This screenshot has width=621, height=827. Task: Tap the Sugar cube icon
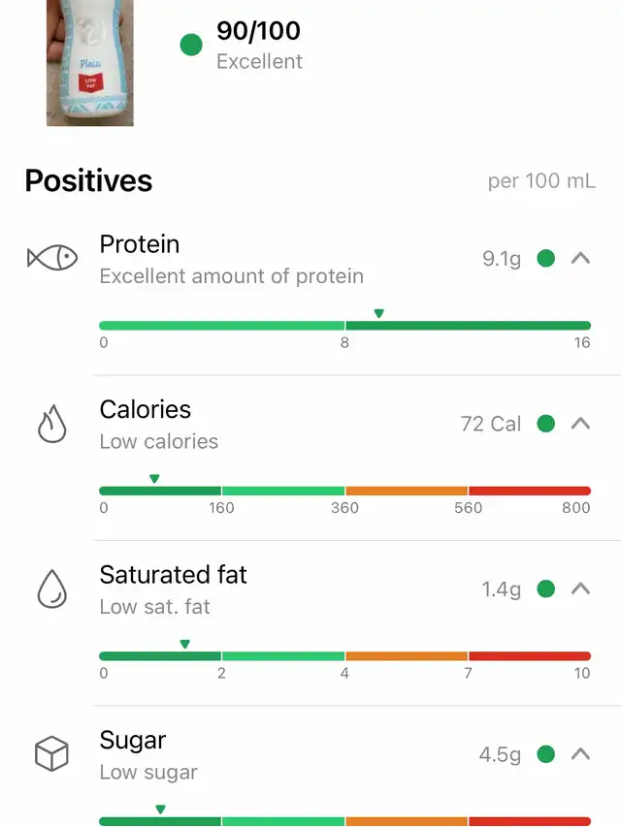51,754
